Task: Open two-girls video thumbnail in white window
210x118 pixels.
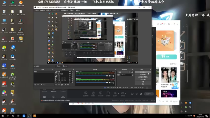Action: (169, 75)
